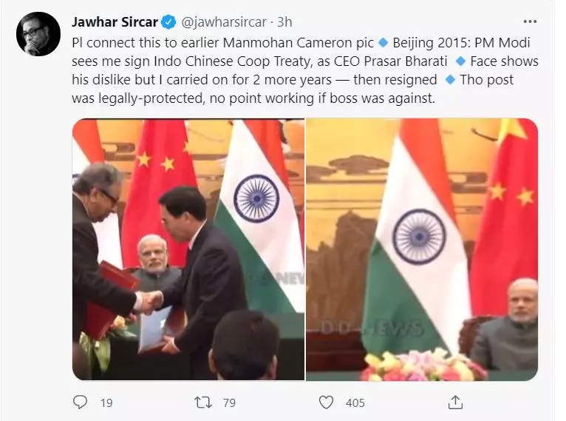The image size is (566, 421).
Task: Open the photo of seated man beside flags
Action: point(422,249)
